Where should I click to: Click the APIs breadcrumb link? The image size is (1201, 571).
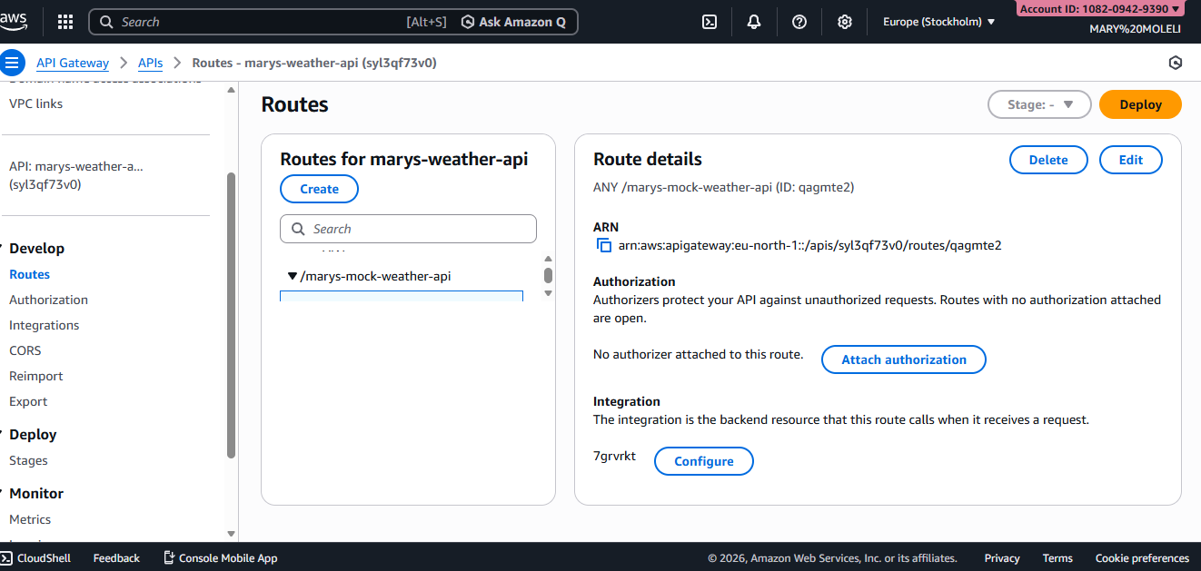tap(150, 63)
